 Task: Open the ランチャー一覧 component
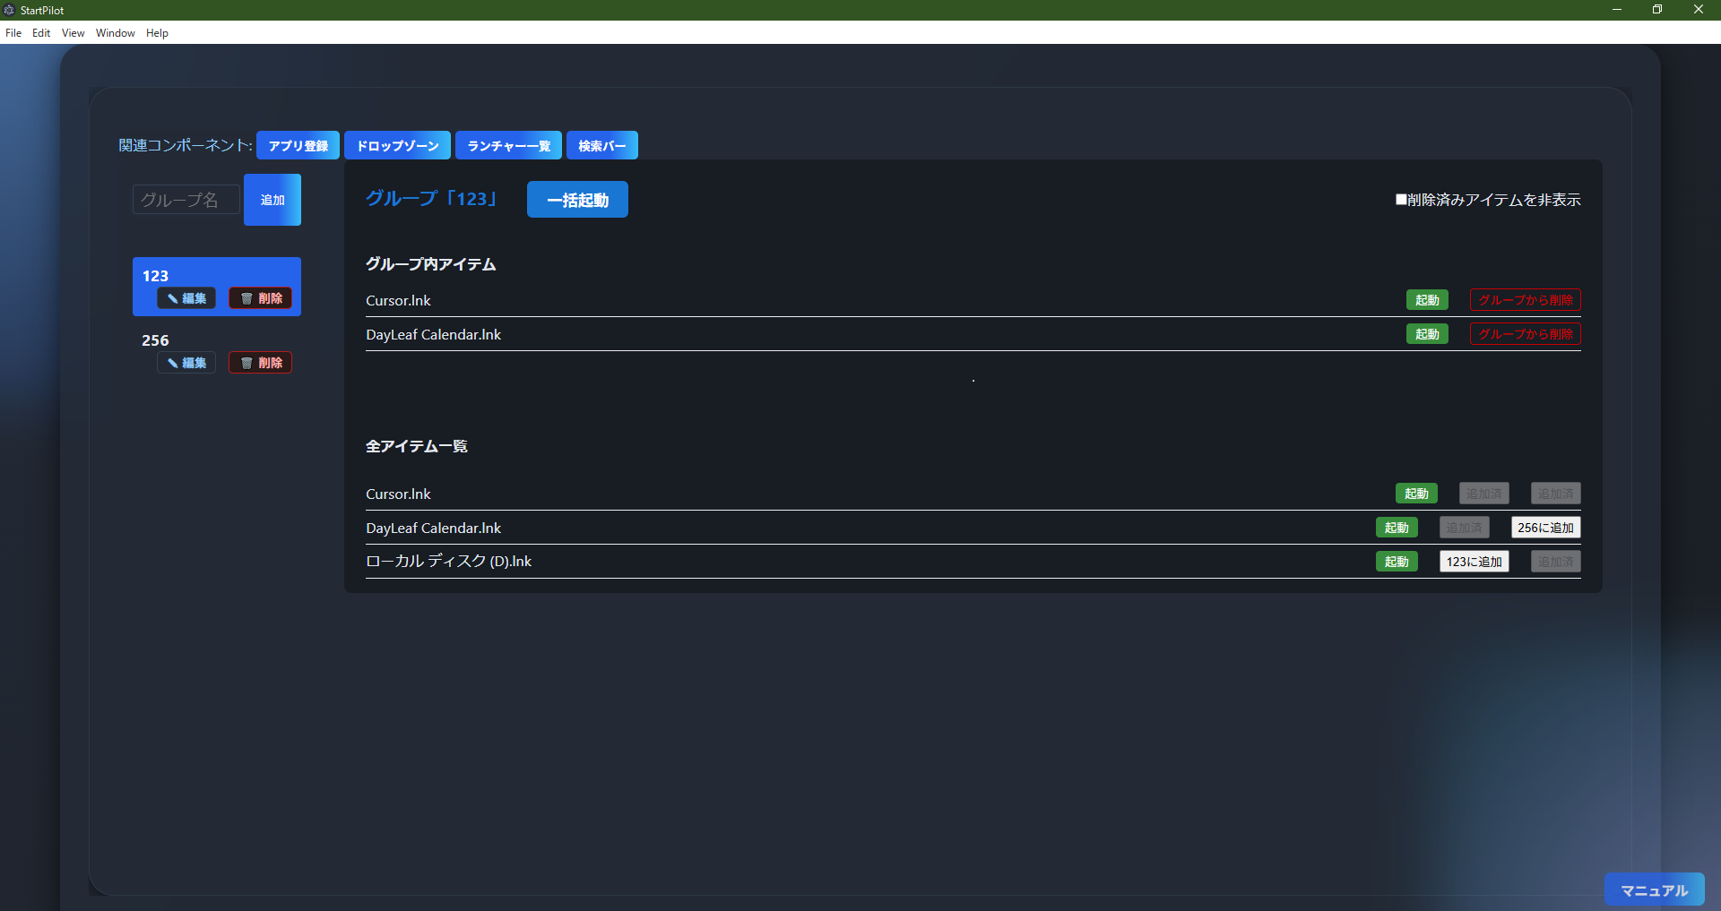(x=508, y=145)
